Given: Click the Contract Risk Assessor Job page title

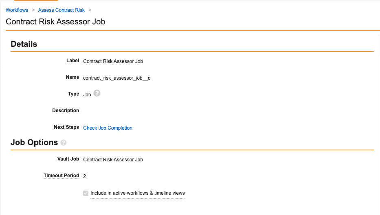Looking at the screenshot, I should point(55,22).
